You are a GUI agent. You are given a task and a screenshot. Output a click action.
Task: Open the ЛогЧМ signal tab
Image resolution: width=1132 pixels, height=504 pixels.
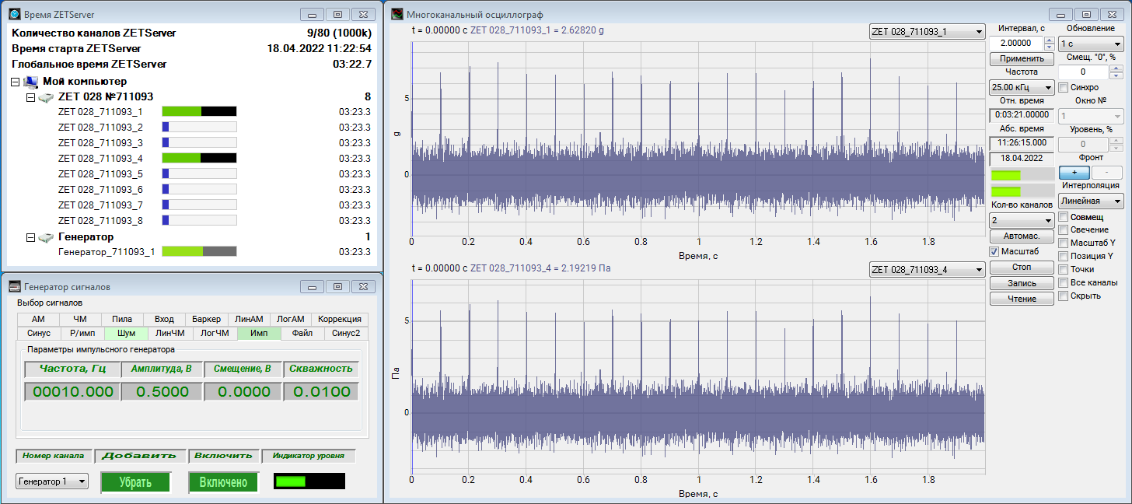click(215, 333)
